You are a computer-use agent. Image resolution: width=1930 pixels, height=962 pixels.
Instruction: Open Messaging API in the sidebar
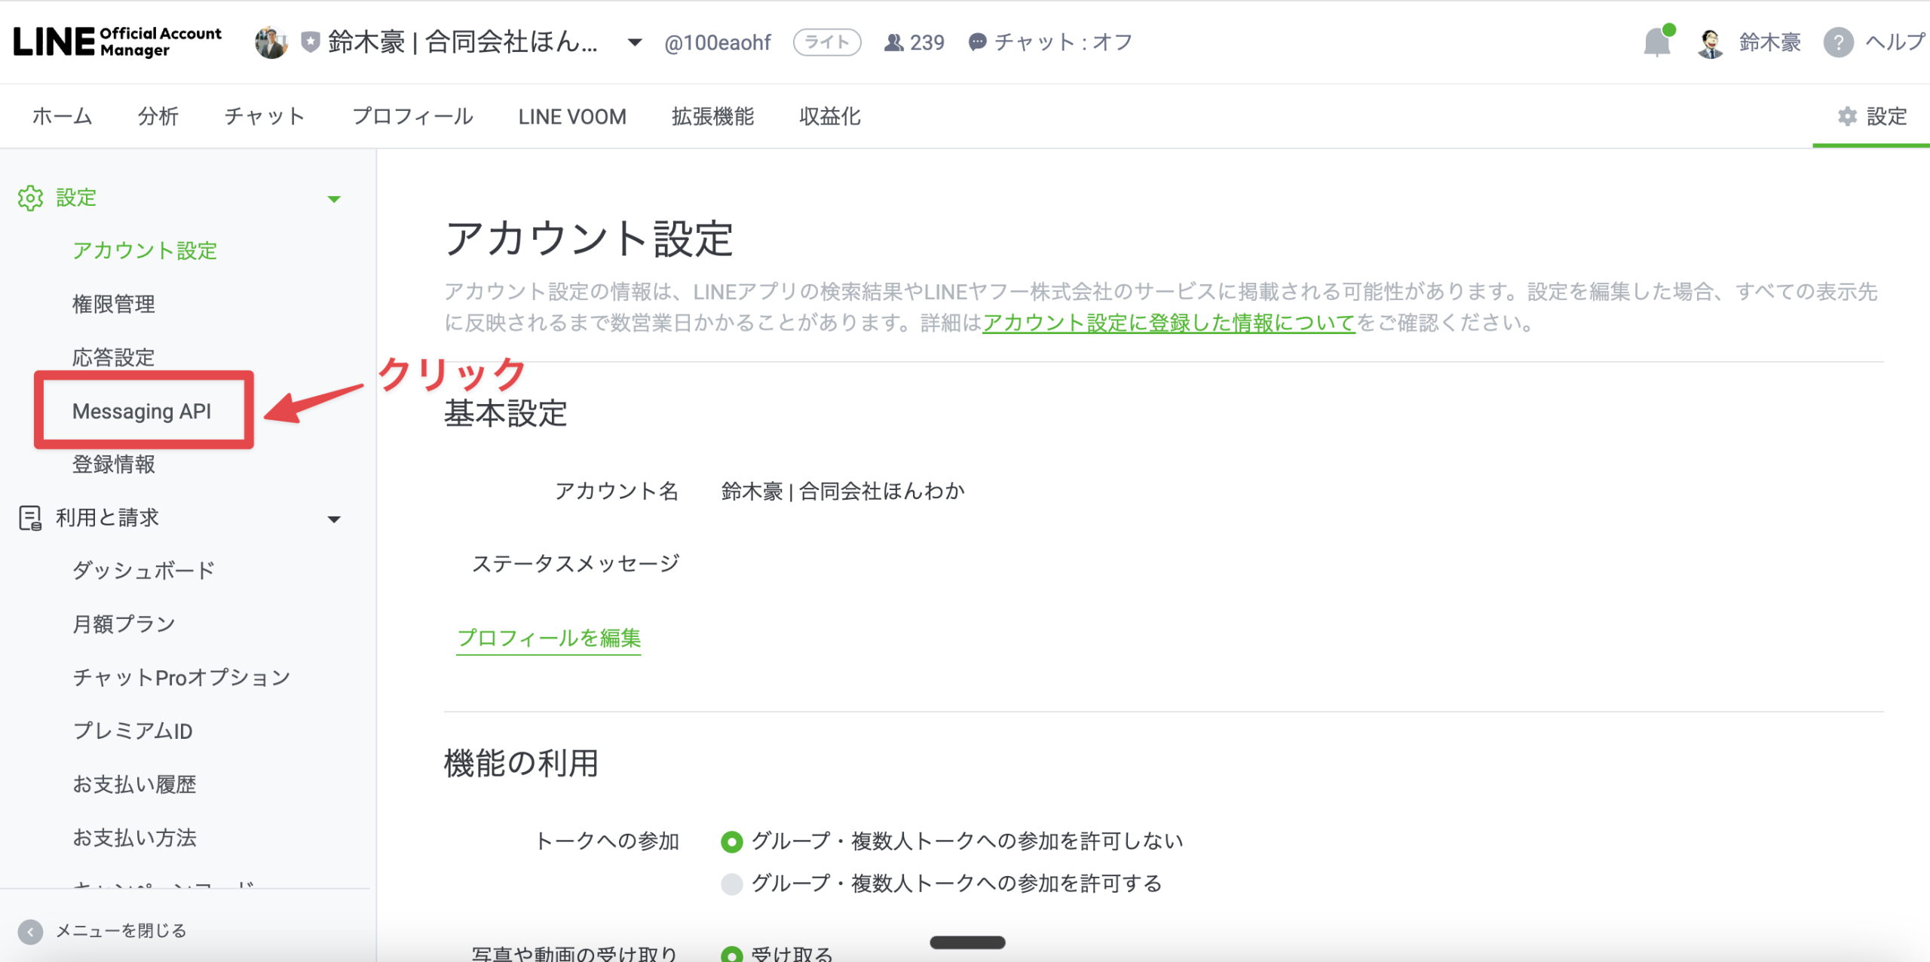pos(142,411)
